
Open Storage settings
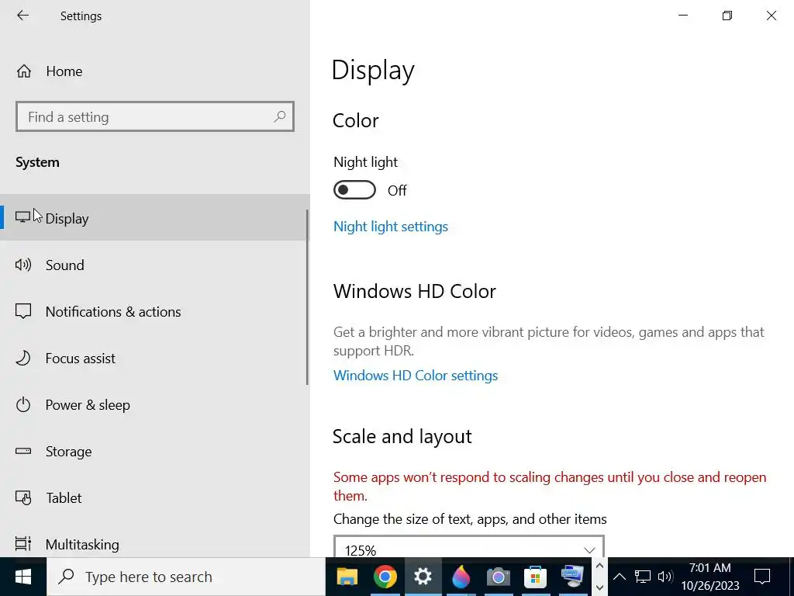coord(155,452)
